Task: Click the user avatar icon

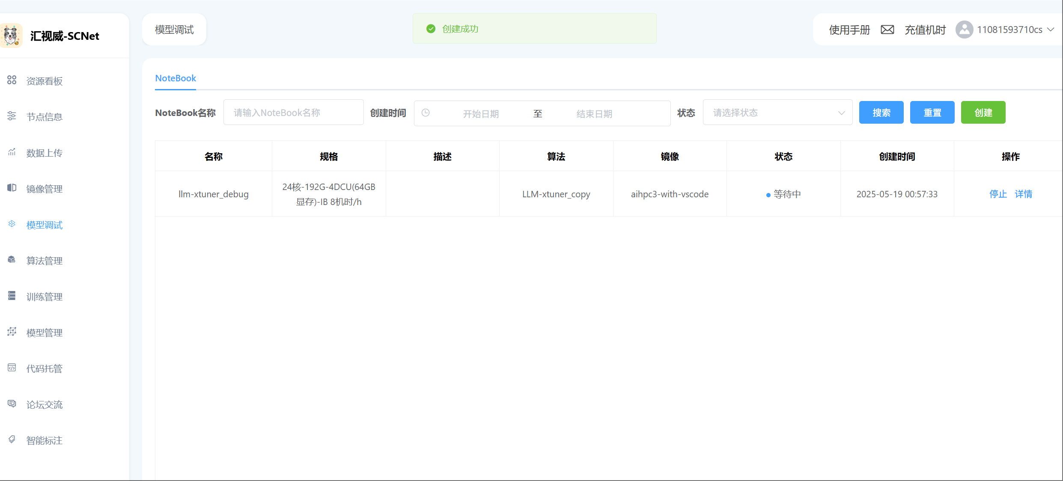Action: pyautogui.click(x=964, y=30)
